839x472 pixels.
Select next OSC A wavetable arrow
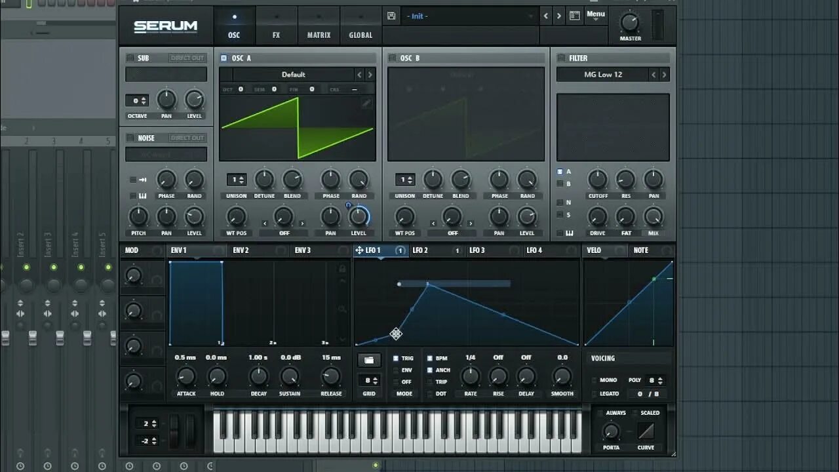point(370,75)
